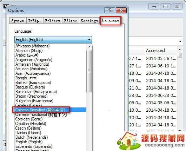This screenshot has width=186, height=151.
Task: Open the Folders tab
Action: click(52, 21)
